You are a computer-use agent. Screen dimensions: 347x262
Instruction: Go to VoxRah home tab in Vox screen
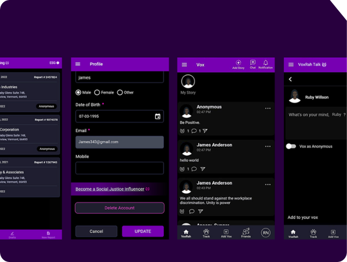pos(186,233)
